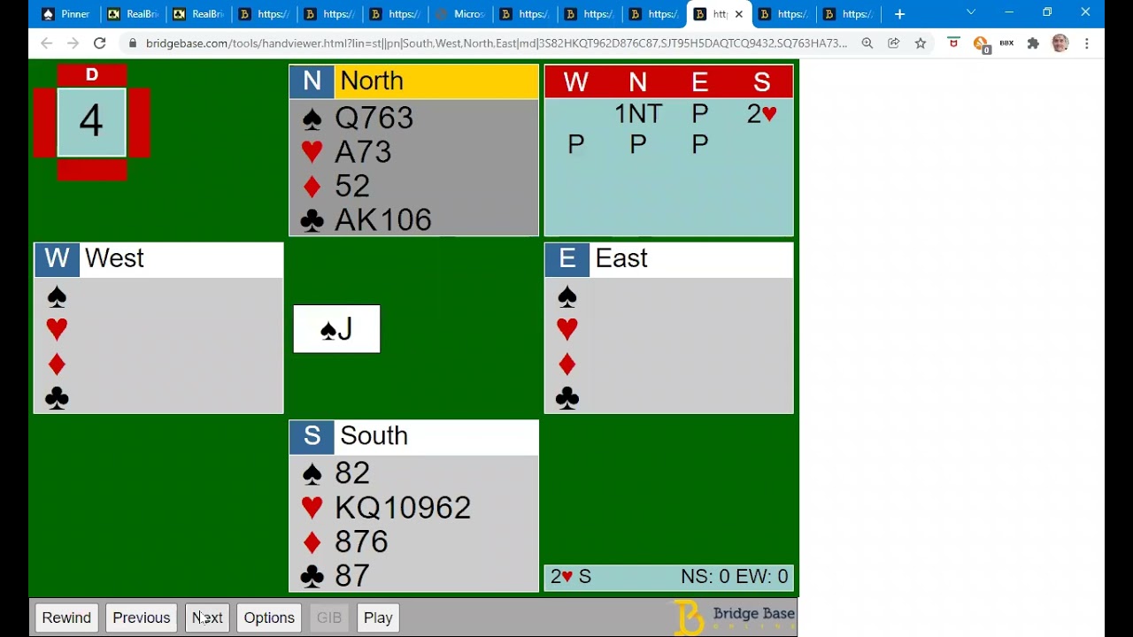Click North's diamond suit symbol
The width and height of the screenshot is (1133, 637).
point(312,187)
